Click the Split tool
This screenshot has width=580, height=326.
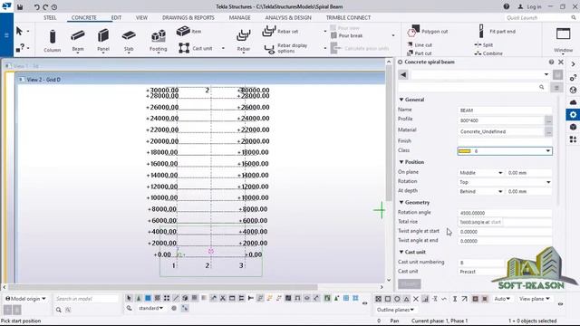click(x=484, y=44)
